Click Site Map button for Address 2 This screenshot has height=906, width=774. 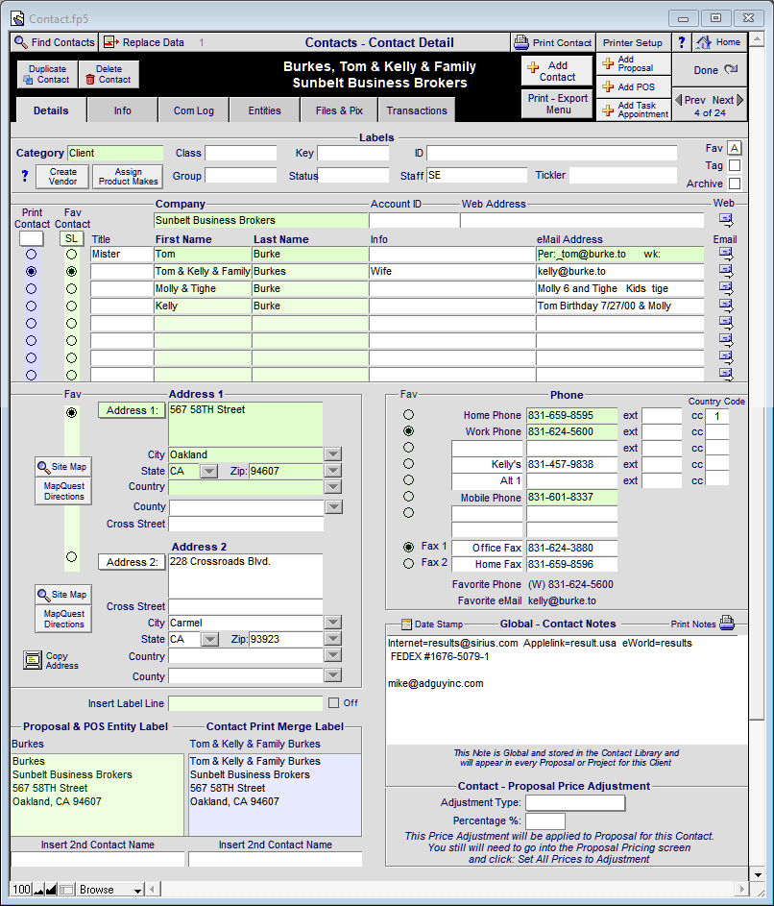coord(63,595)
